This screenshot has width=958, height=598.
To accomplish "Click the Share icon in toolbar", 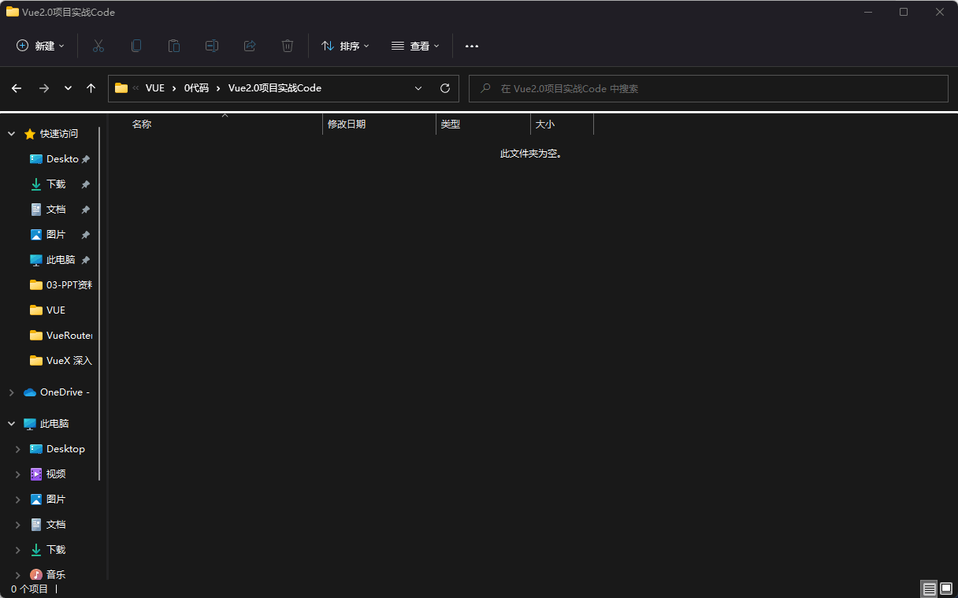I will tap(250, 46).
